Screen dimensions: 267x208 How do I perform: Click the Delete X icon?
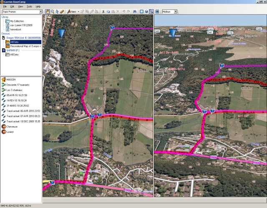pyautogui.click(x=118, y=12)
